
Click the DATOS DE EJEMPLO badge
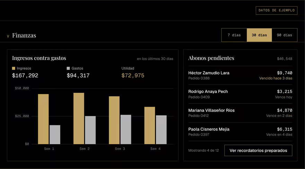tap(277, 10)
